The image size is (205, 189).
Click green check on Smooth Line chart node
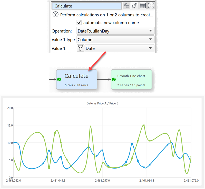click(114, 79)
